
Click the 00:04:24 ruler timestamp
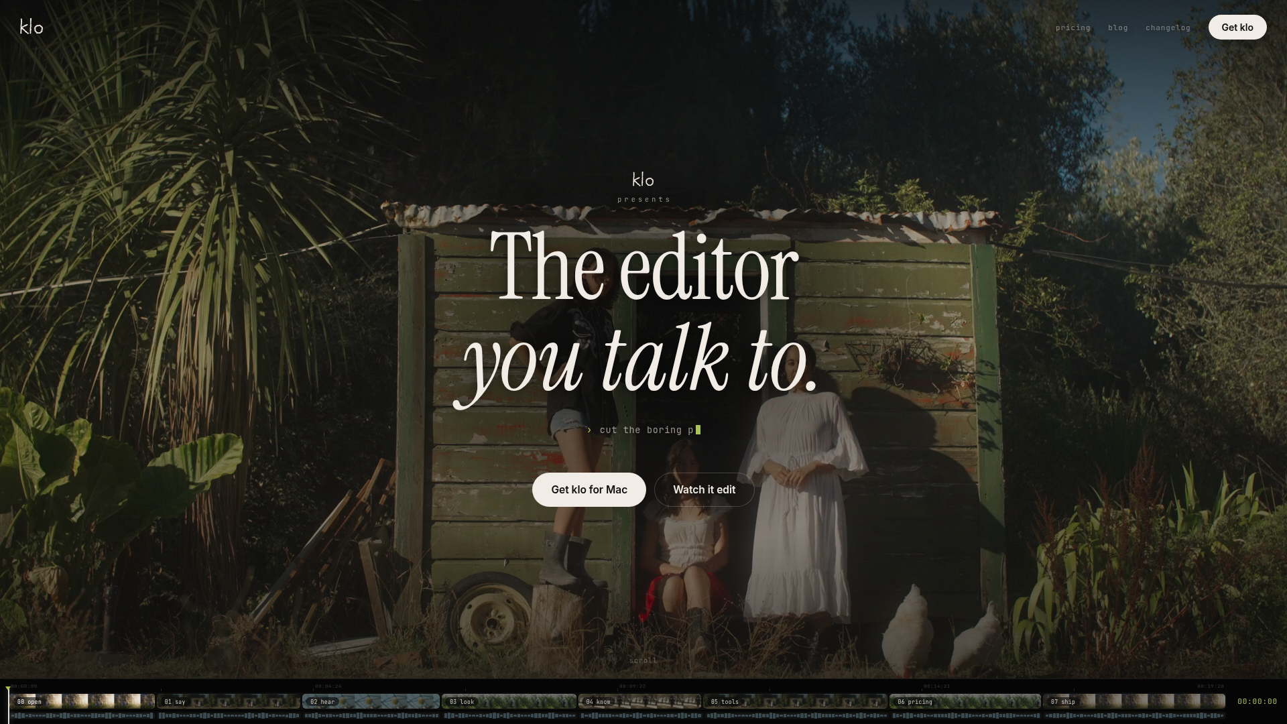(x=328, y=686)
